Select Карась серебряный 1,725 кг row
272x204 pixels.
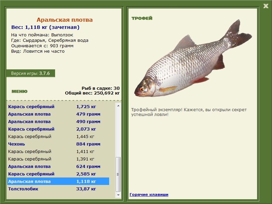coord(58,106)
